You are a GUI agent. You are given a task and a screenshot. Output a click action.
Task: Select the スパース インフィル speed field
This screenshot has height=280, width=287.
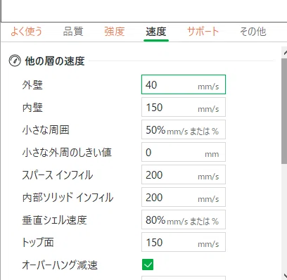(x=184, y=174)
